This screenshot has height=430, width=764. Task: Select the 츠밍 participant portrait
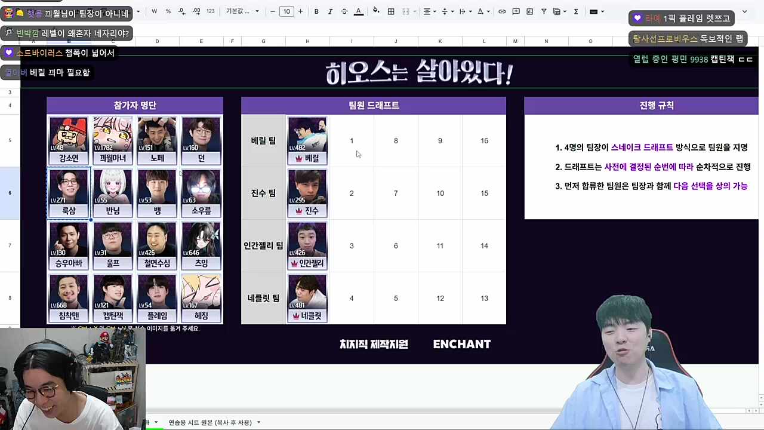point(201,245)
